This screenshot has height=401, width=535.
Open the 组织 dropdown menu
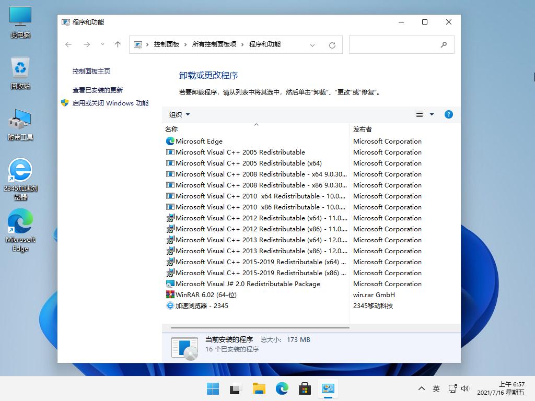point(180,114)
